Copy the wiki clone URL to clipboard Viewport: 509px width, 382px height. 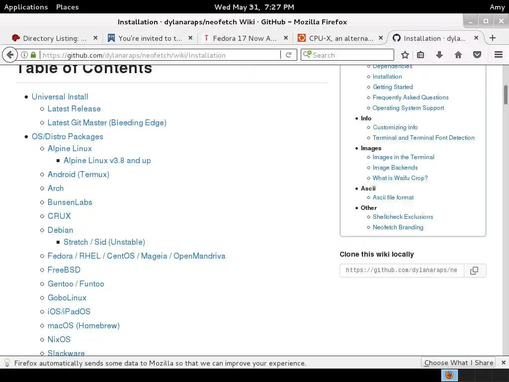[474, 271]
